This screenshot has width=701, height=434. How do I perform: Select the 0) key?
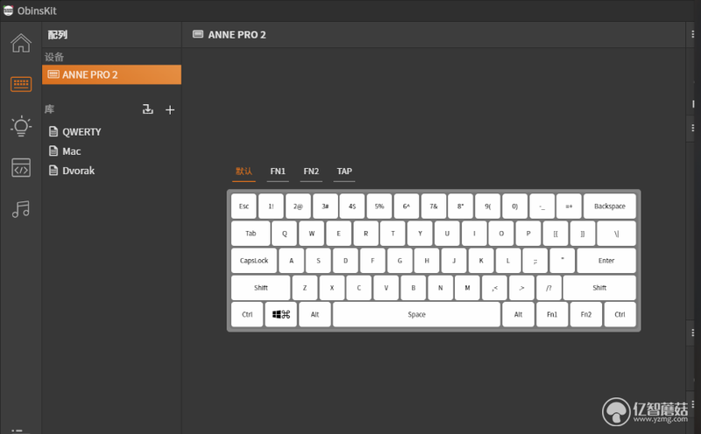[x=514, y=206]
